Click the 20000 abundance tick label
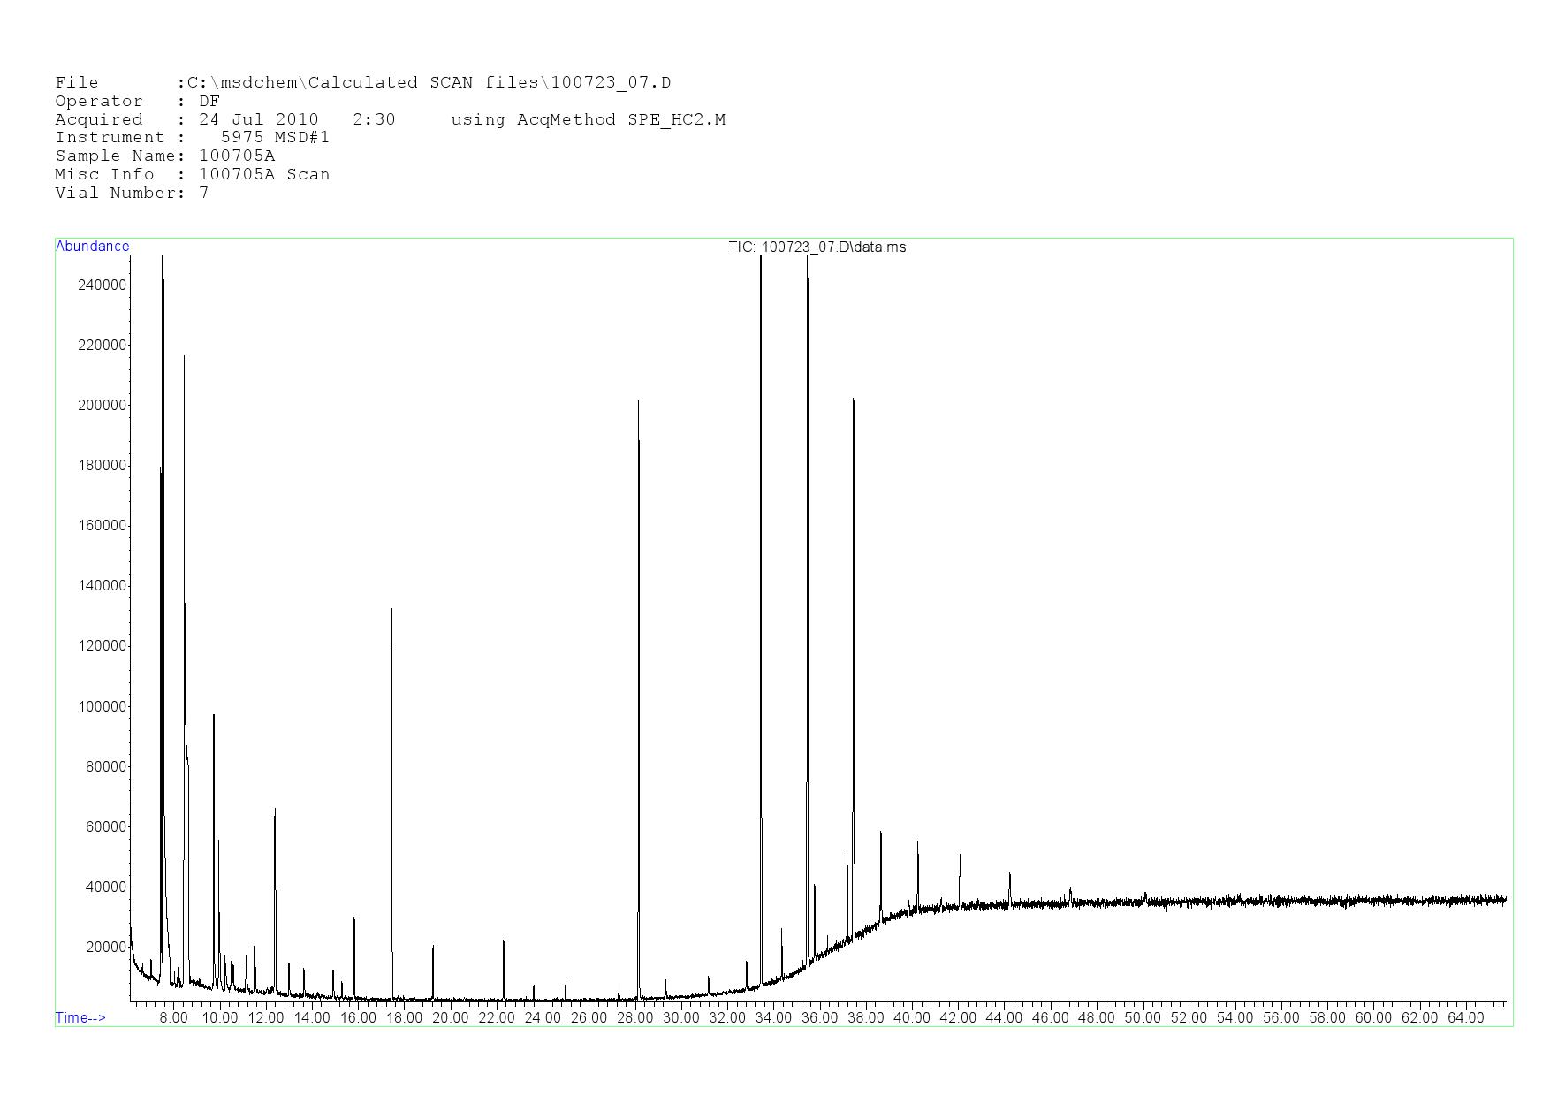Screen dimensions: 1550x1096 pos(106,947)
